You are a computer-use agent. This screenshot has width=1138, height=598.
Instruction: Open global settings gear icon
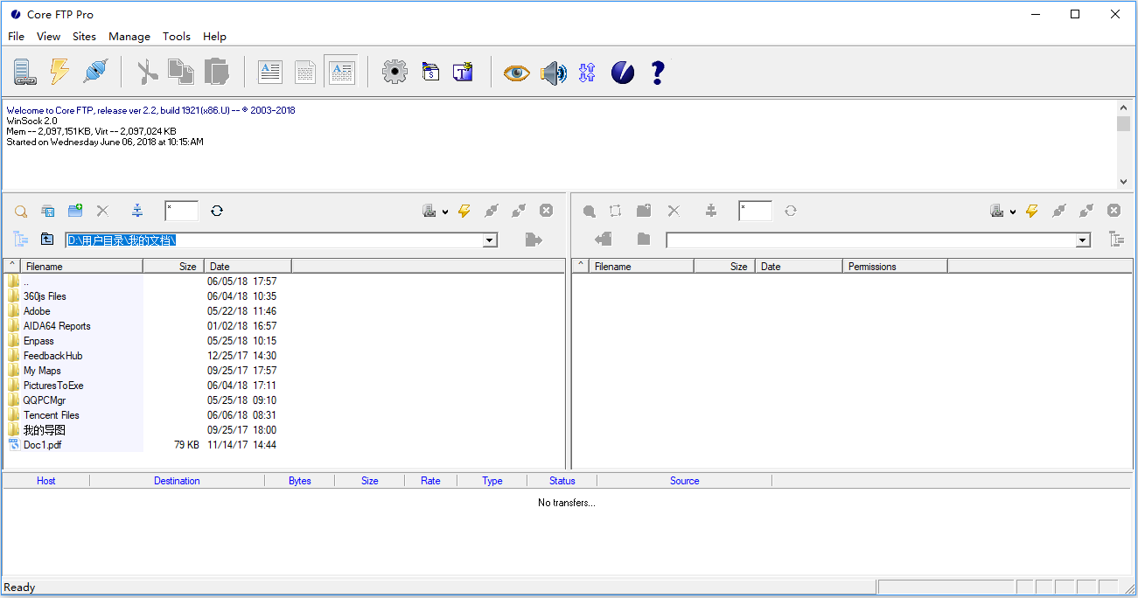394,72
